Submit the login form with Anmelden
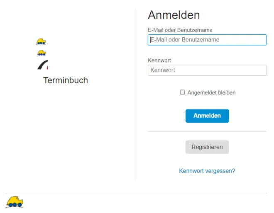Image resolution: width=274 pixels, height=213 pixels. coord(207,116)
